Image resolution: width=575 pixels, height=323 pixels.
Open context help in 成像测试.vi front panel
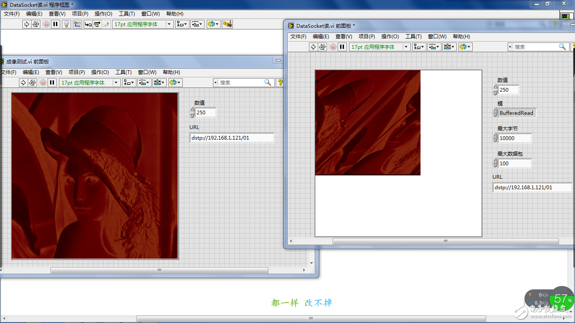[x=280, y=83]
